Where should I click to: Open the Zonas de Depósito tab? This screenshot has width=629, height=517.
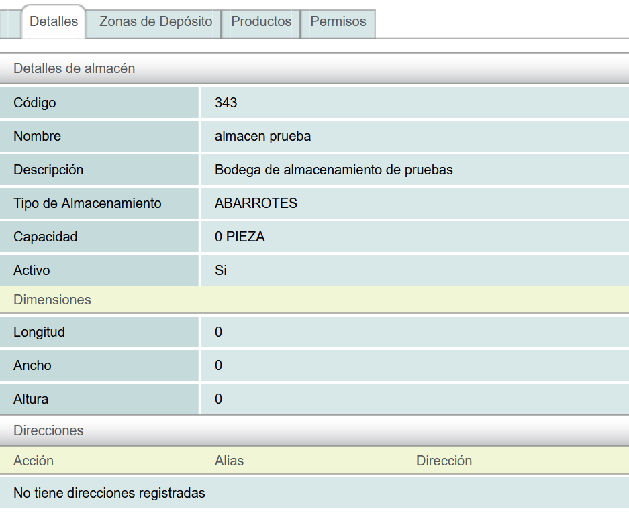pyautogui.click(x=156, y=22)
